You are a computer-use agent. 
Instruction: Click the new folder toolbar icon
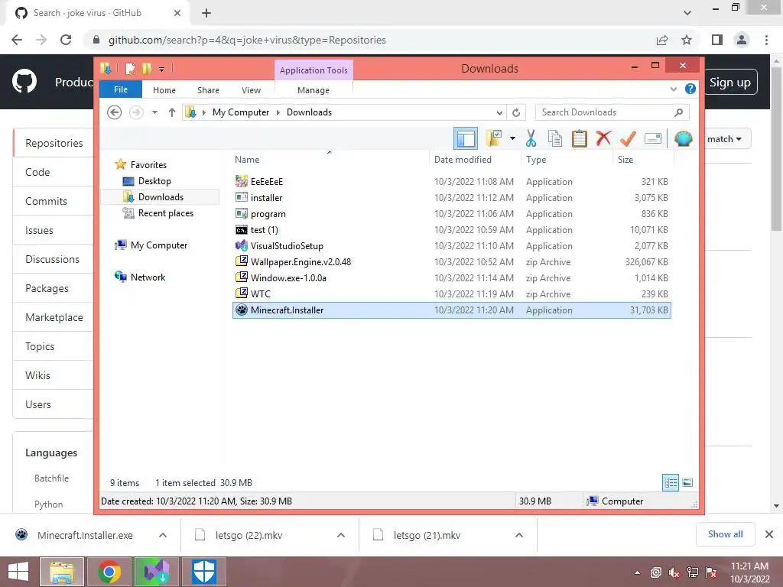click(x=493, y=138)
